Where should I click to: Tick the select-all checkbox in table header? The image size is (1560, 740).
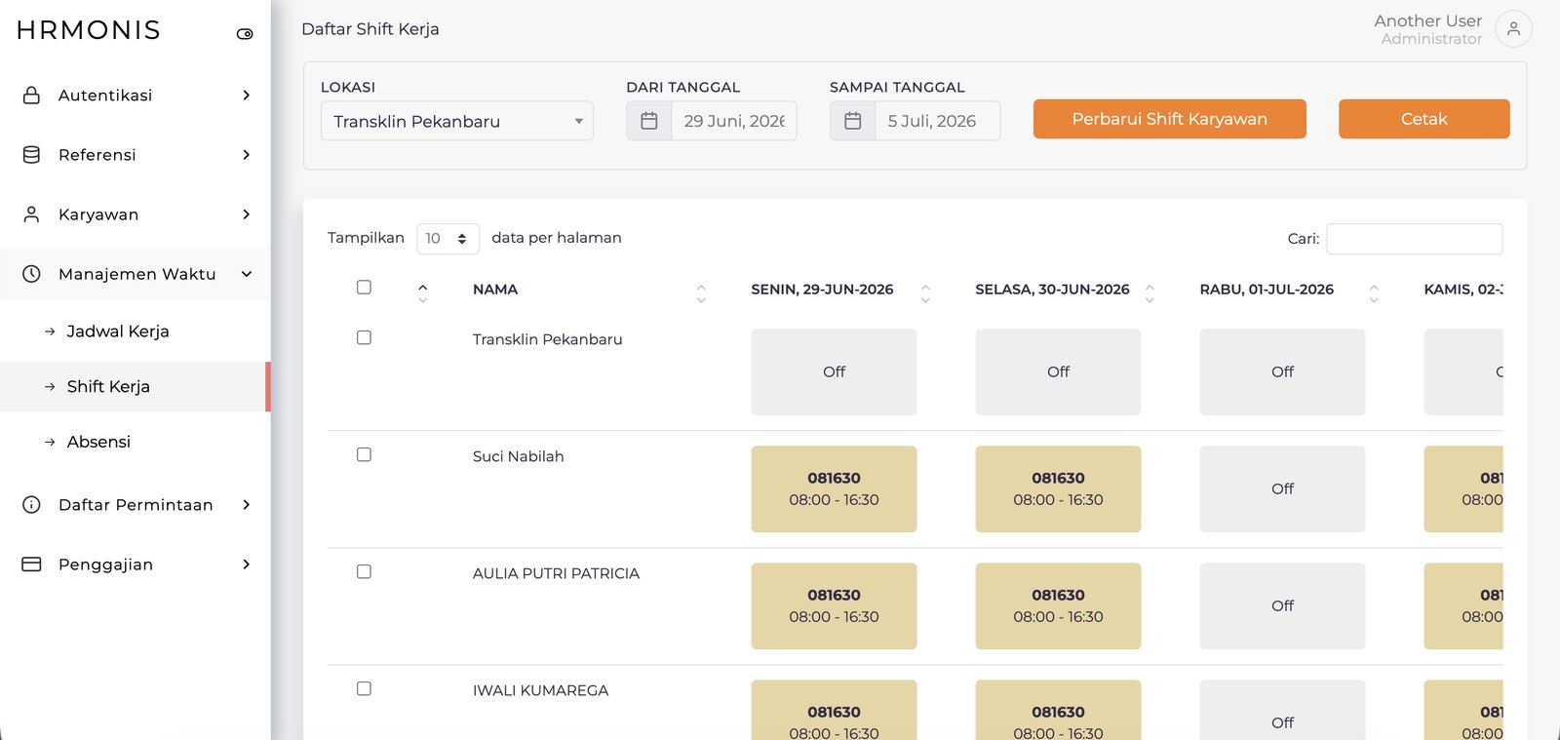[x=364, y=287]
